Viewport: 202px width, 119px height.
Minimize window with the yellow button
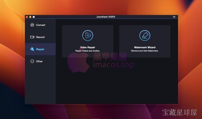pos(30,17)
